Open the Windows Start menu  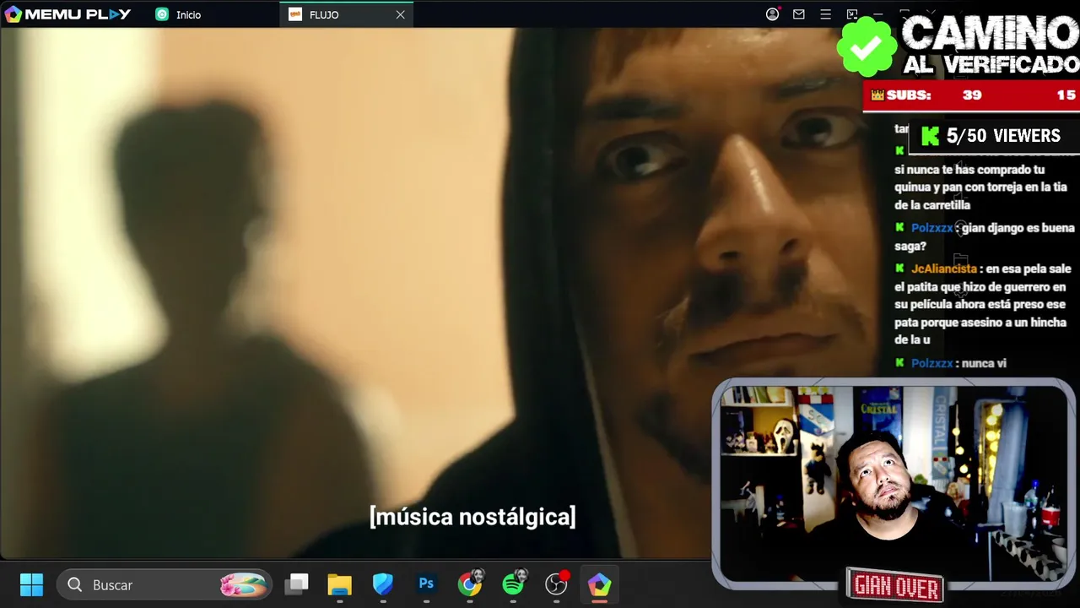31,584
